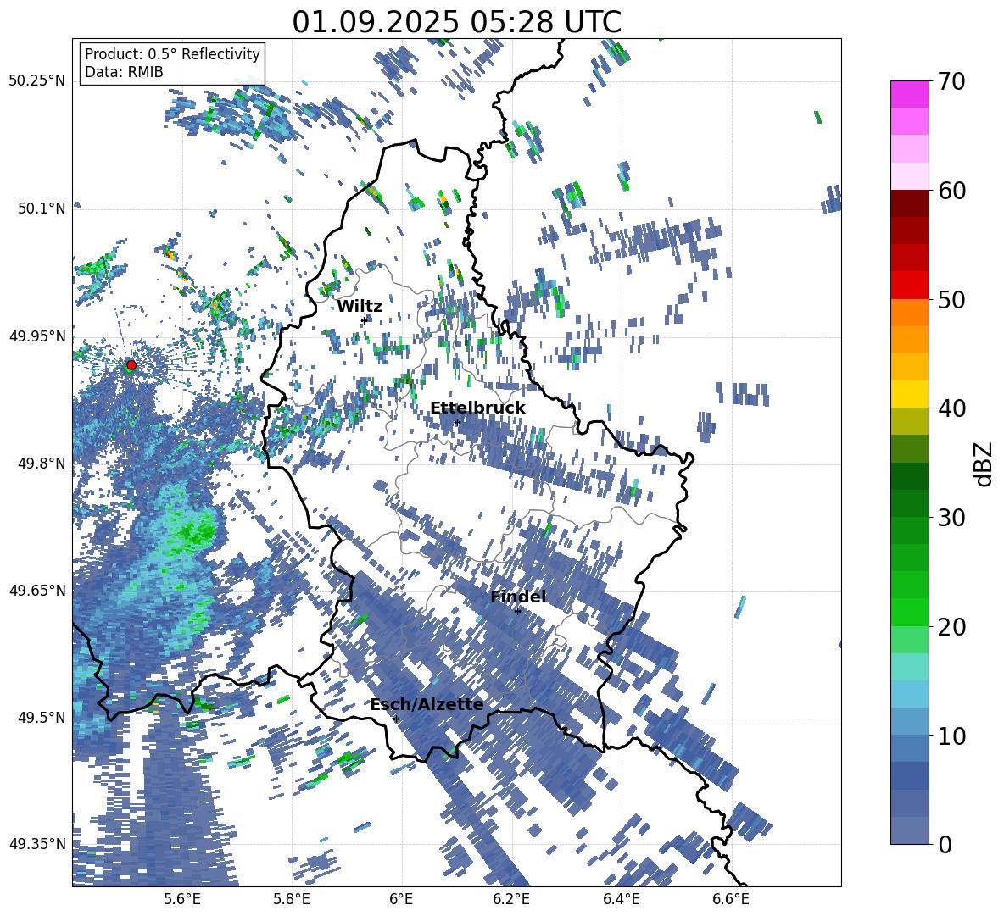Click the 0 colorbar tick label

coord(945,844)
